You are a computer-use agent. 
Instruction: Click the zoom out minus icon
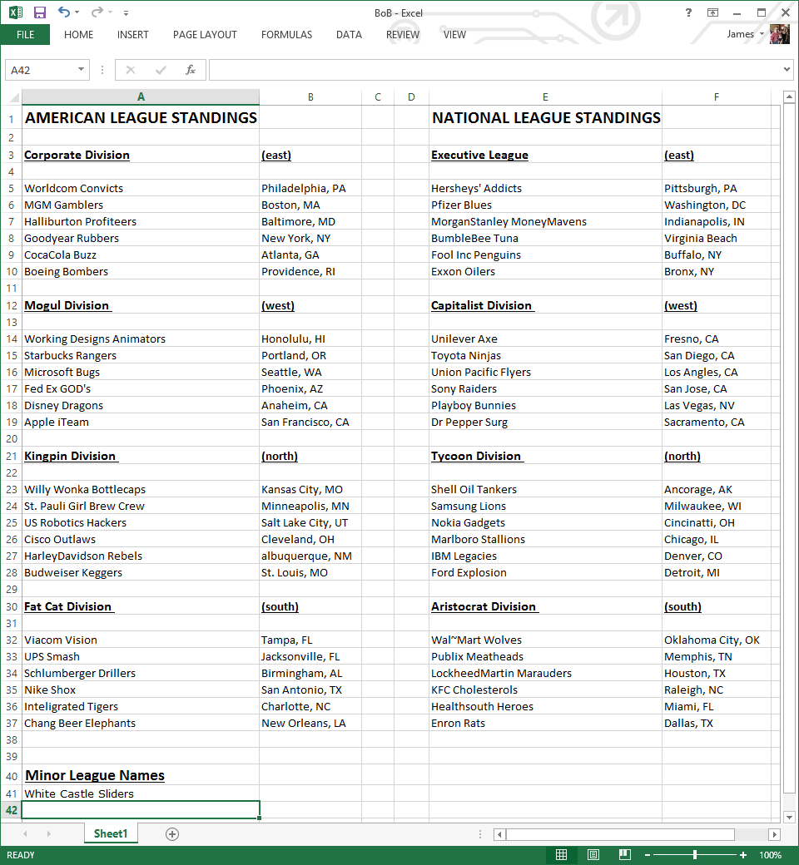point(648,855)
